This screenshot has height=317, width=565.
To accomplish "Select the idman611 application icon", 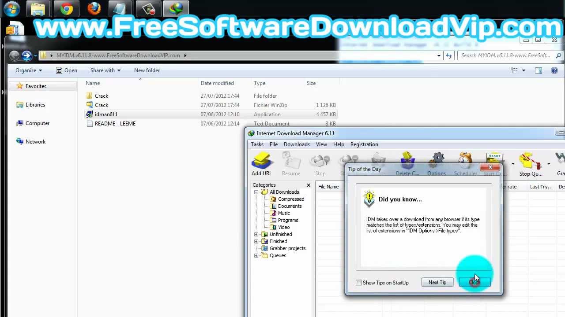I will point(90,114).
